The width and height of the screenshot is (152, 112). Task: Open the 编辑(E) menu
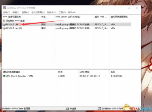[x=16, y=12]
